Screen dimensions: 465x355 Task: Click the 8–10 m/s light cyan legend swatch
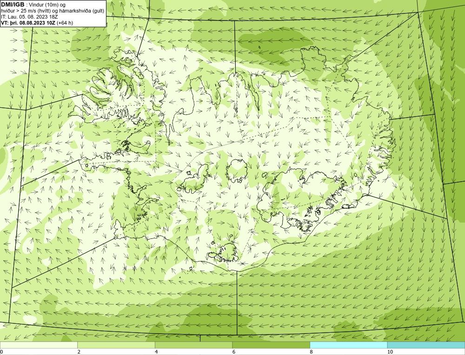tap(348, 345)
